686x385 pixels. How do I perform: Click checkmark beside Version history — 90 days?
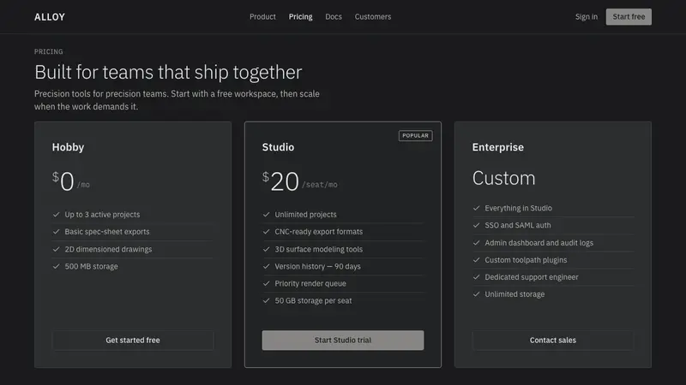[266, 266]
